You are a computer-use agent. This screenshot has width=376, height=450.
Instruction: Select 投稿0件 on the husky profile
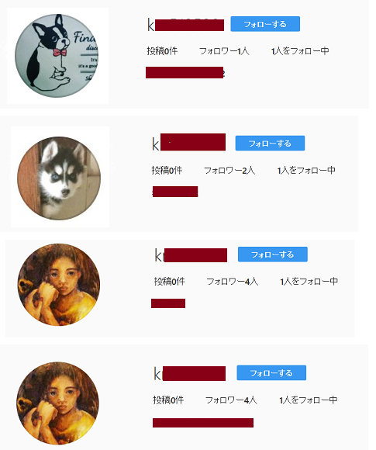[x=167, y=171]
